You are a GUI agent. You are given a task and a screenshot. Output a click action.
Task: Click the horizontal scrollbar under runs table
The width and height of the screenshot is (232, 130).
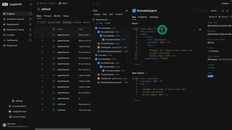click(63, 129)
